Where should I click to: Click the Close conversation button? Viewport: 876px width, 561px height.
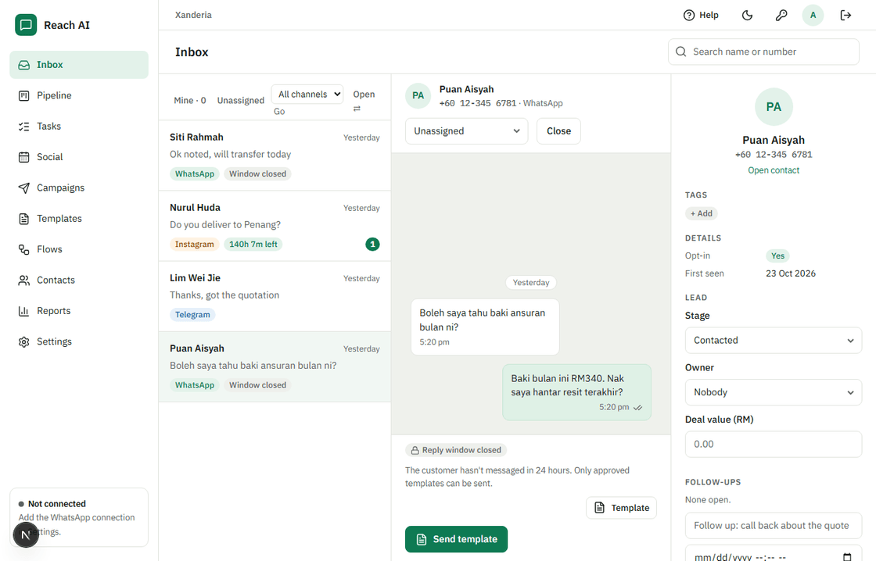558,131
